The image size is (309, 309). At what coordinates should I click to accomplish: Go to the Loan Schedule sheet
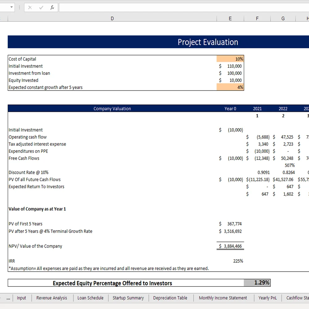[90, 298]
